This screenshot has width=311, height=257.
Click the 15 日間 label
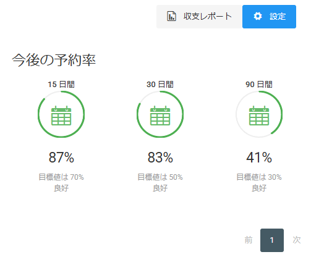pyautogui.click(x=61, y=85)
